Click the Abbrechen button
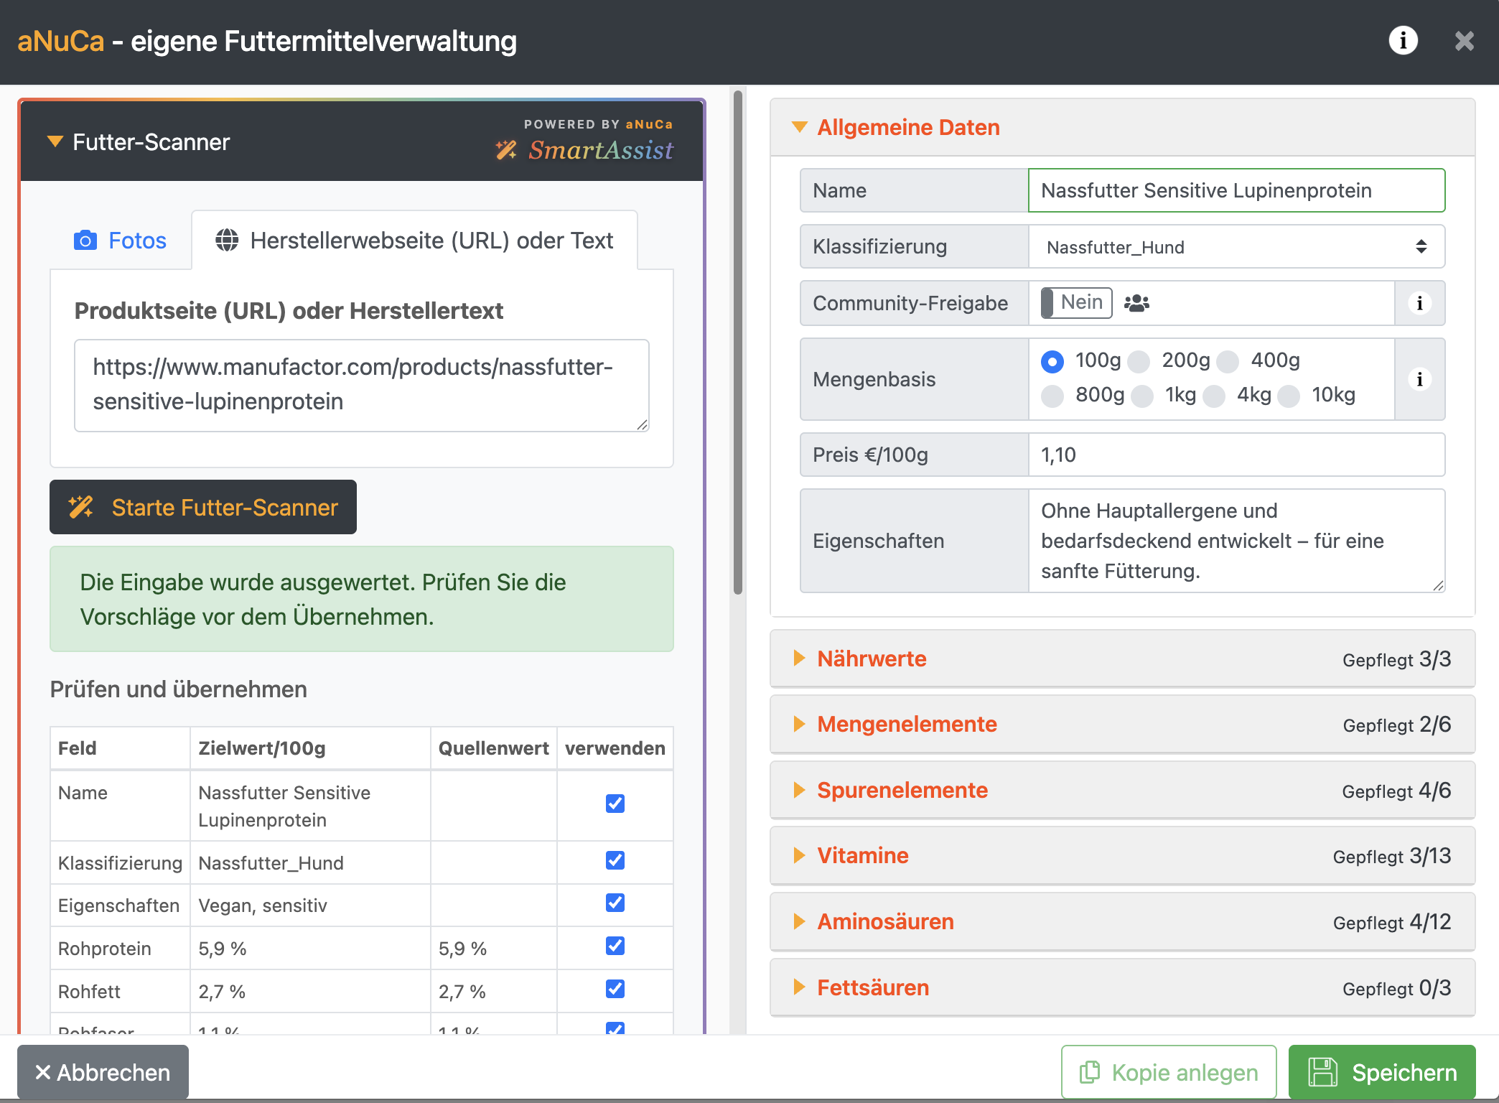The image size is (1499, 1103). coord(103,1072)
